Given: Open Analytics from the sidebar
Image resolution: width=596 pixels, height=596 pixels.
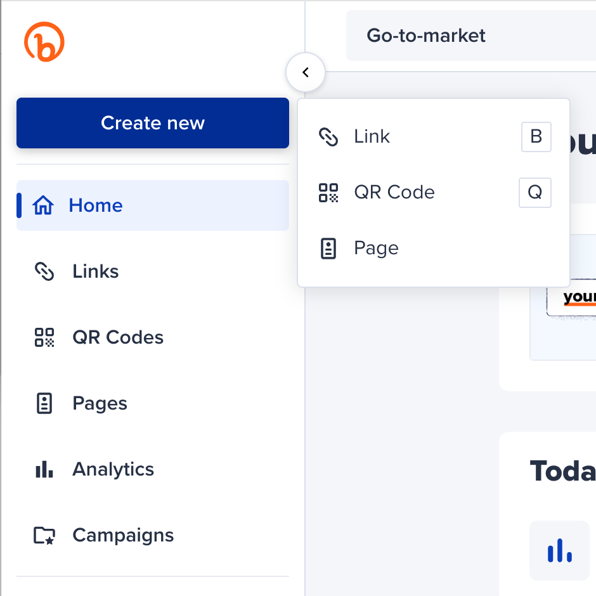Looking at the screenshot, I should tap(113, 469).
